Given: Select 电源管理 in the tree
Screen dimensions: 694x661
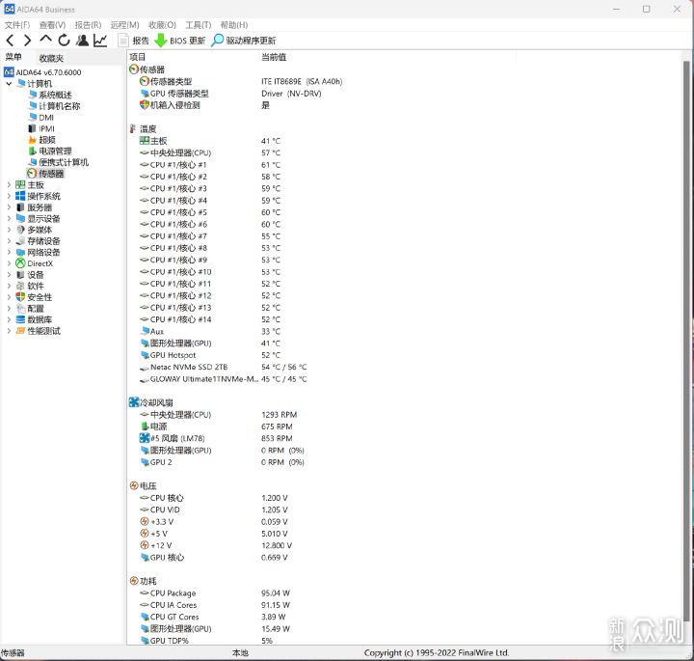Looking at the screenshot, I should tap(50, 151).
